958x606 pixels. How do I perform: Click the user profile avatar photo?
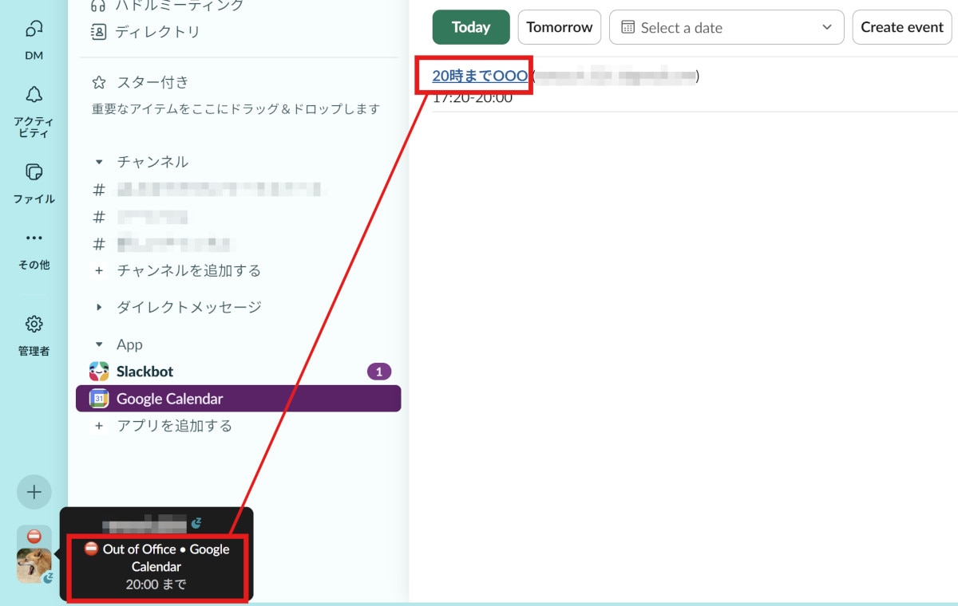[34, 565]
